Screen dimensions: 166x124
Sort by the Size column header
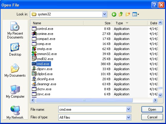(x=98, y=23)
